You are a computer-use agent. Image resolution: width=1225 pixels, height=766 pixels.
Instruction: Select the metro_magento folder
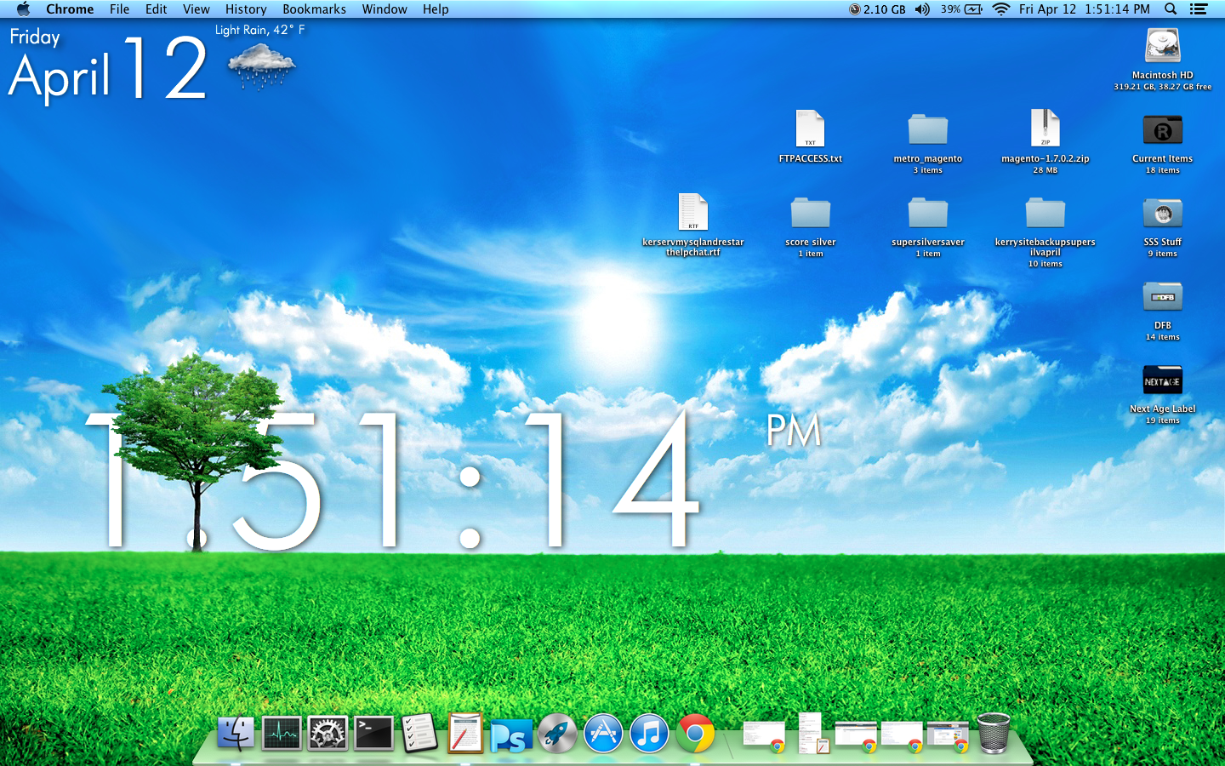[928, 129]
